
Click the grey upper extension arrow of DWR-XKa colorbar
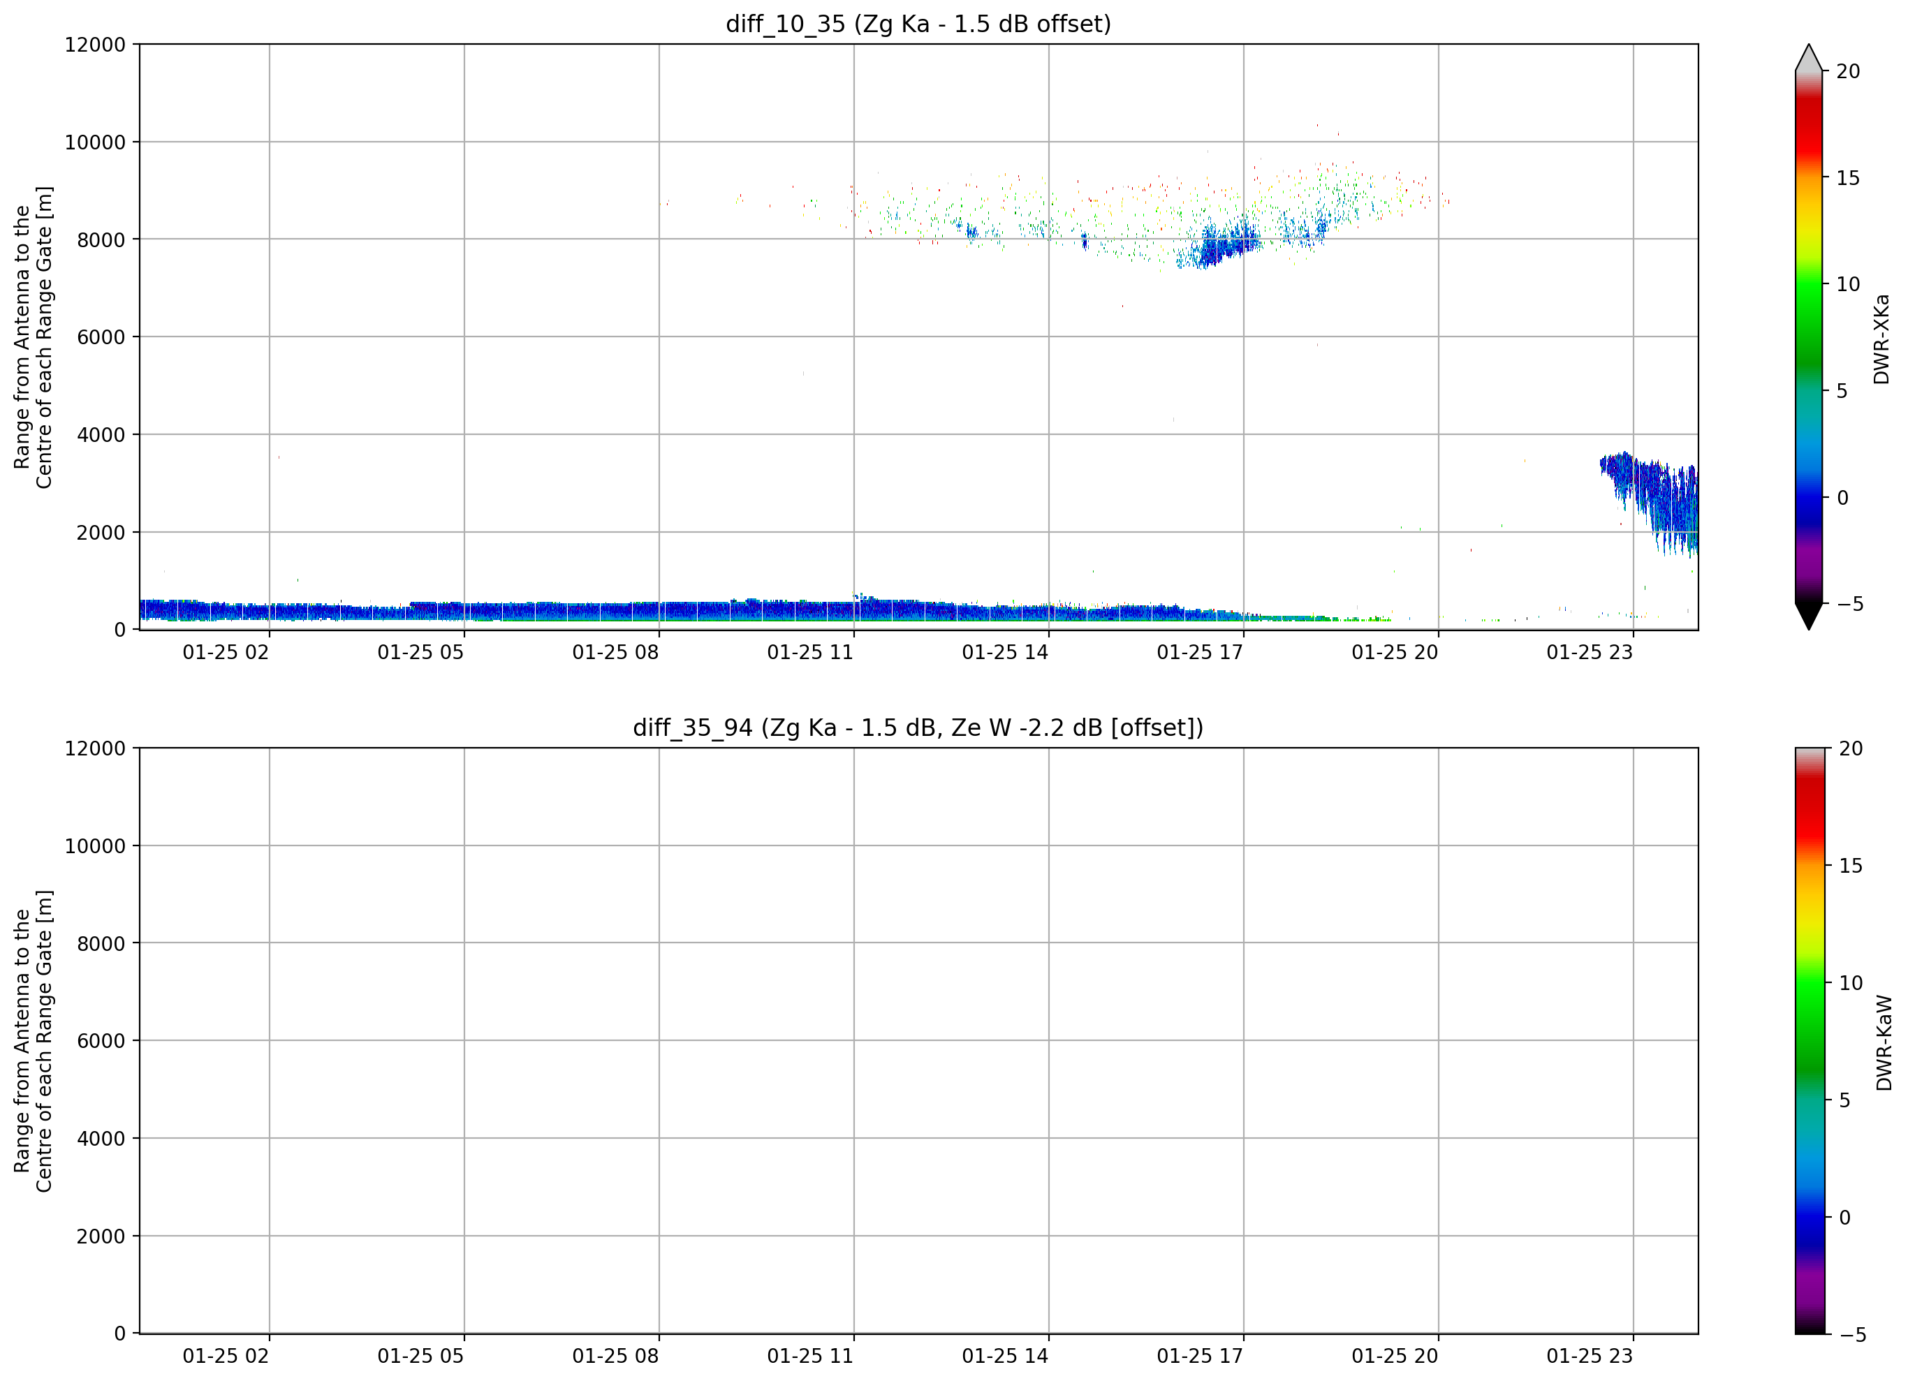tap(1809, 59)
